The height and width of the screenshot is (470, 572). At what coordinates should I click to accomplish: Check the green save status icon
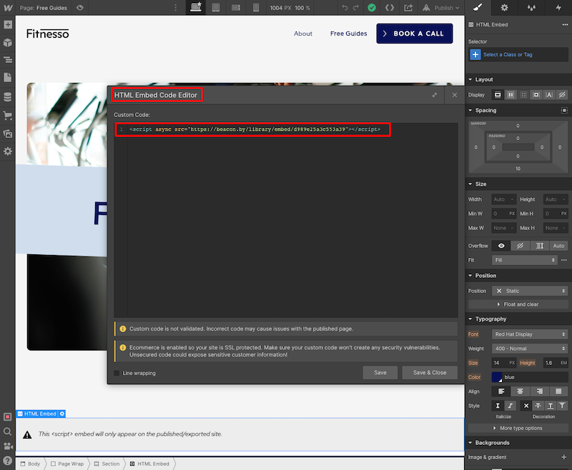tap(372, 8)
